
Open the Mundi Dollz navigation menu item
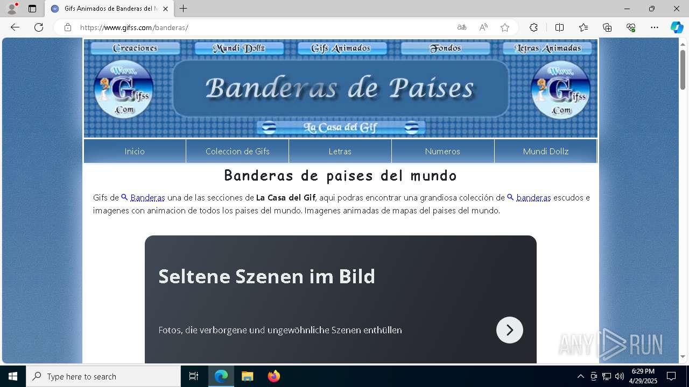[545, 151]
